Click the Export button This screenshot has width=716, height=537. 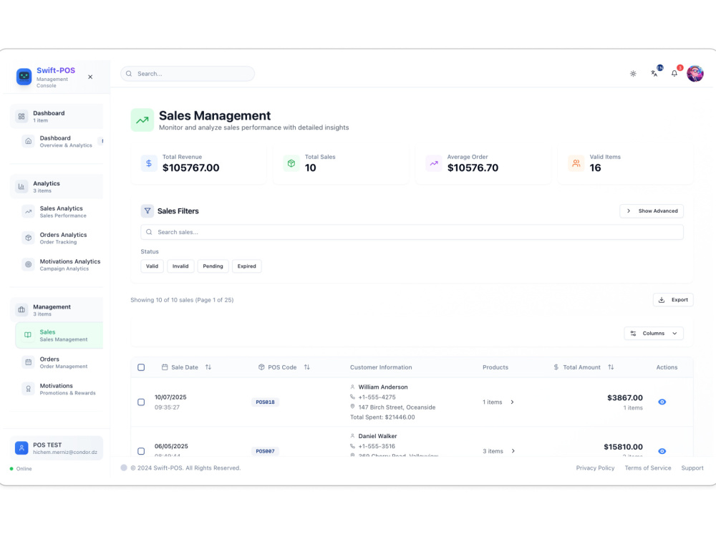pyautogui.click(x=673, y=300)
